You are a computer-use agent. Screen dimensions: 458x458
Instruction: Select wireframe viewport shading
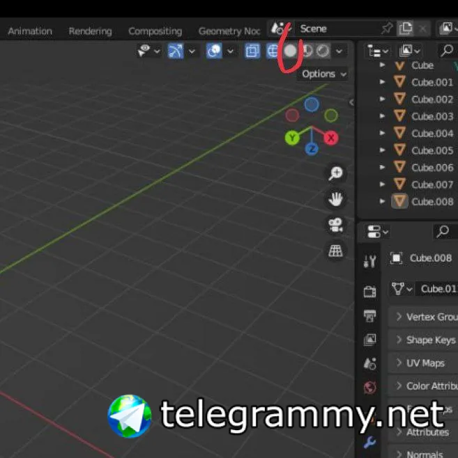pos(272,52)
